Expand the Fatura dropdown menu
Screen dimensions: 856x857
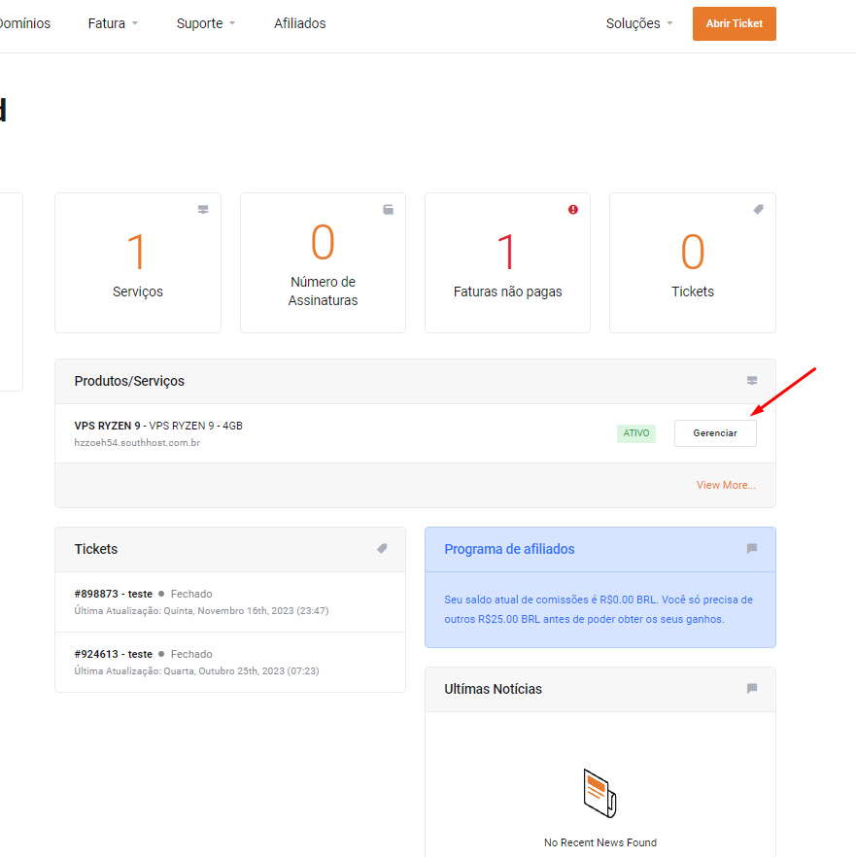click(x=113, y=23)
